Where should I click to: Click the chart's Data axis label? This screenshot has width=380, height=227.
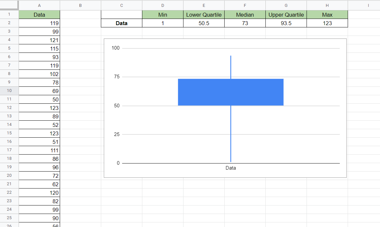(x=231, y=168)
